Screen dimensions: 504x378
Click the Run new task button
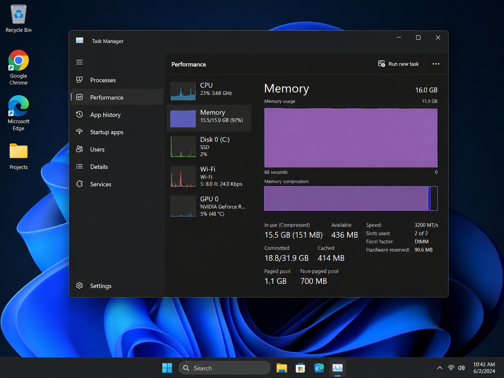(x=399, y=64)
